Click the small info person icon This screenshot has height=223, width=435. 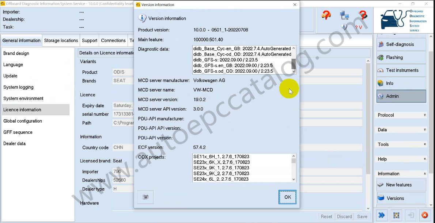[x=344, y=27]
